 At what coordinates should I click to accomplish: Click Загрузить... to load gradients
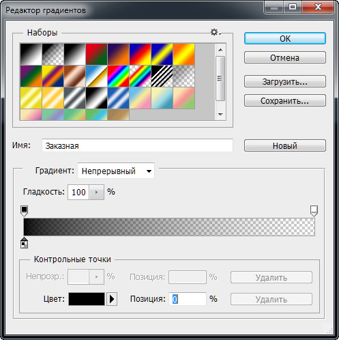285,81
